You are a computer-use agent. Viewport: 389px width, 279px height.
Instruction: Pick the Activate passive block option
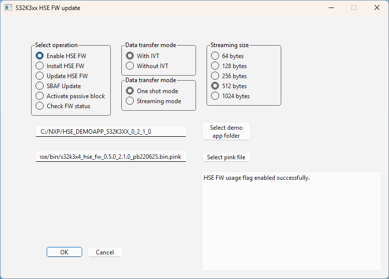pos(40,96)
